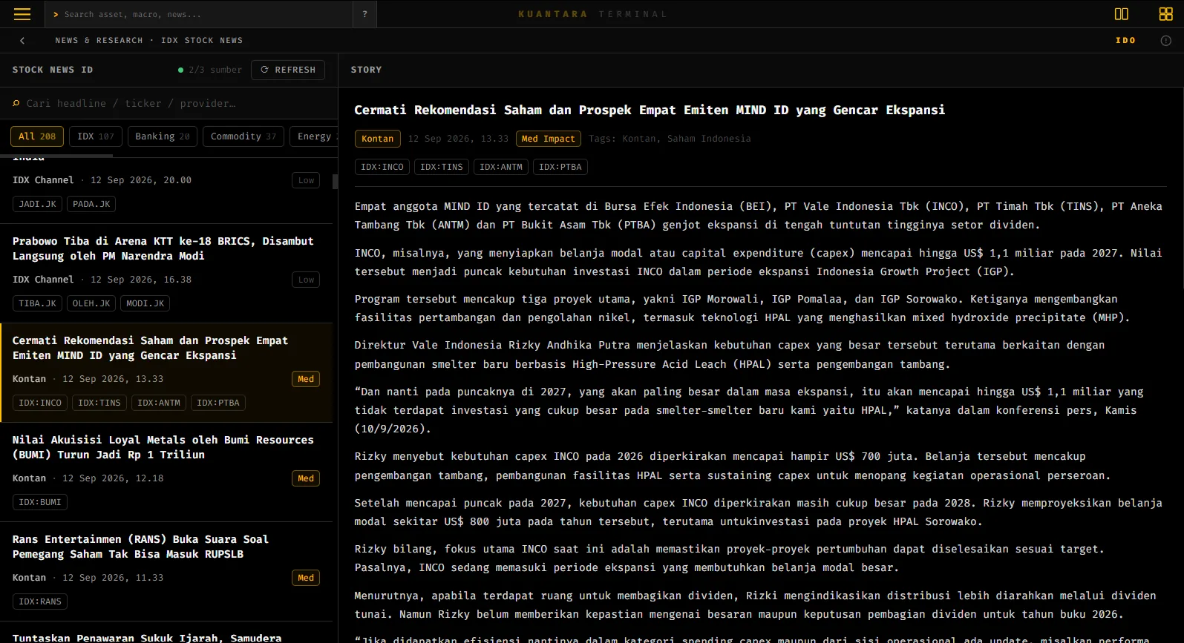Click the JADI.JK ticker tag
This screenshot has width=1184, height=643.
click(x=38, y=204)
